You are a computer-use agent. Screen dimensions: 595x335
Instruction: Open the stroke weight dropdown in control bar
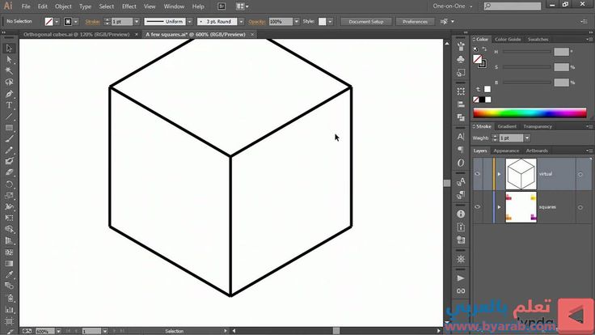(x=137, y=22)
